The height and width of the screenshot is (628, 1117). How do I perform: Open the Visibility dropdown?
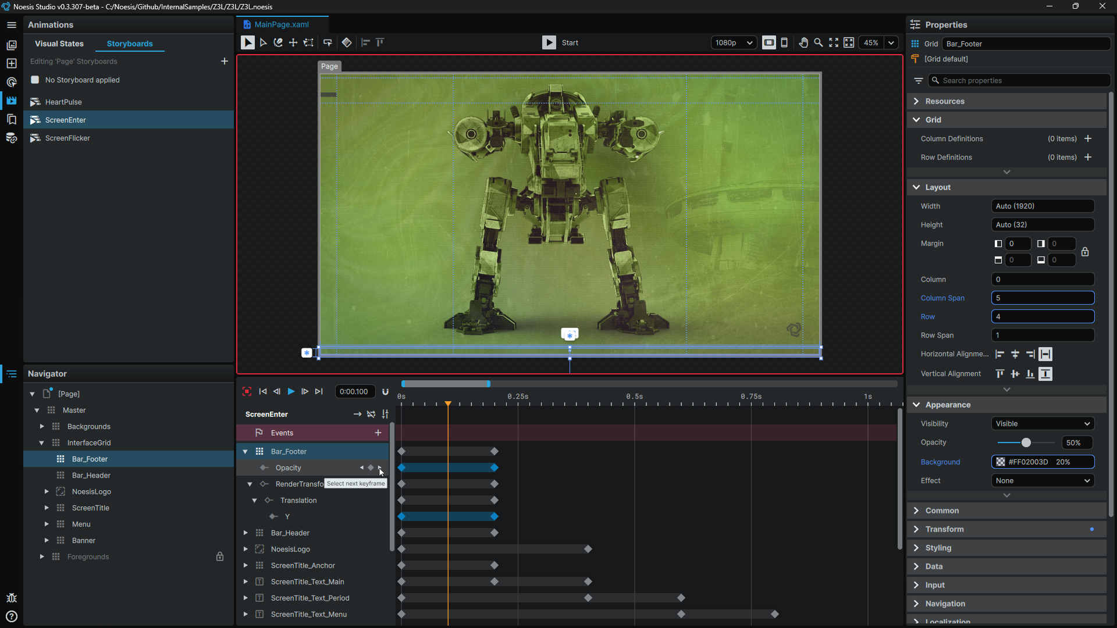point(1043,423)
